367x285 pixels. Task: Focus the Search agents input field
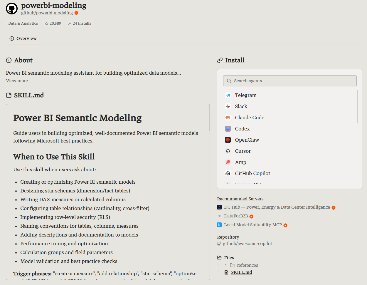tap(290, 81)
